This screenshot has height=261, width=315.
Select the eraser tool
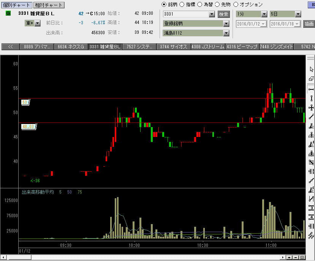[311, 79]
